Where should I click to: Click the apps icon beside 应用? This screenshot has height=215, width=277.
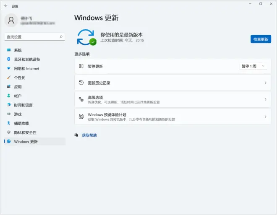coord(9,86)
